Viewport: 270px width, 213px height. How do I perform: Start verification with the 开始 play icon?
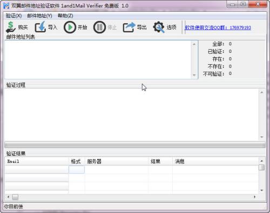click(x=70, y=28)
